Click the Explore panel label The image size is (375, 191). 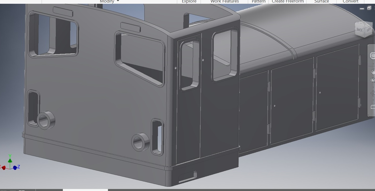pyautogui.click(x=189, y=2)
